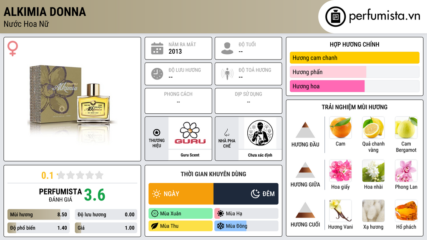Click the snowflake icon next to Mùa Đông
Screen dimensions: 427x240
click(x=221, y=226)
